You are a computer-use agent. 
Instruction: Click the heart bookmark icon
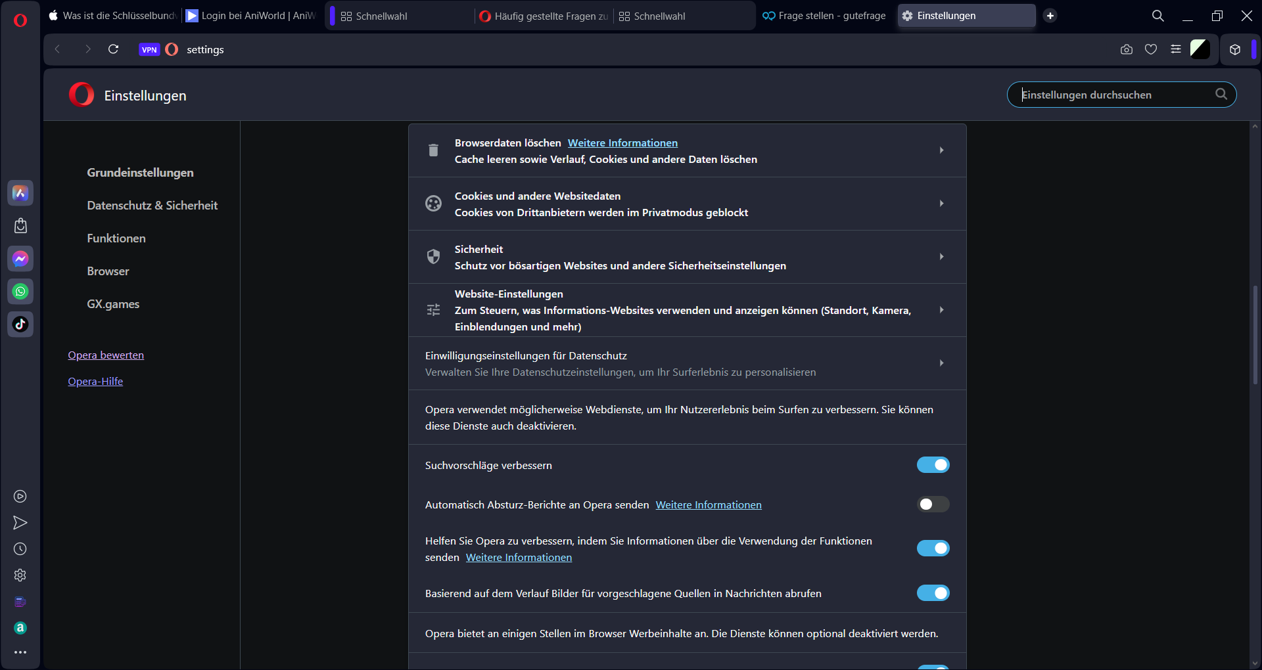1150,49
